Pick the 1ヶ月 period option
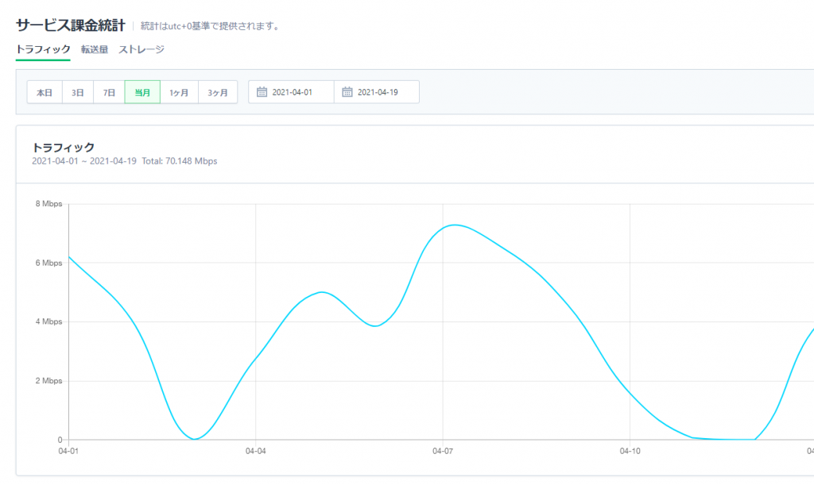Screen dimensions: 814x485 [x=179, y=92]
